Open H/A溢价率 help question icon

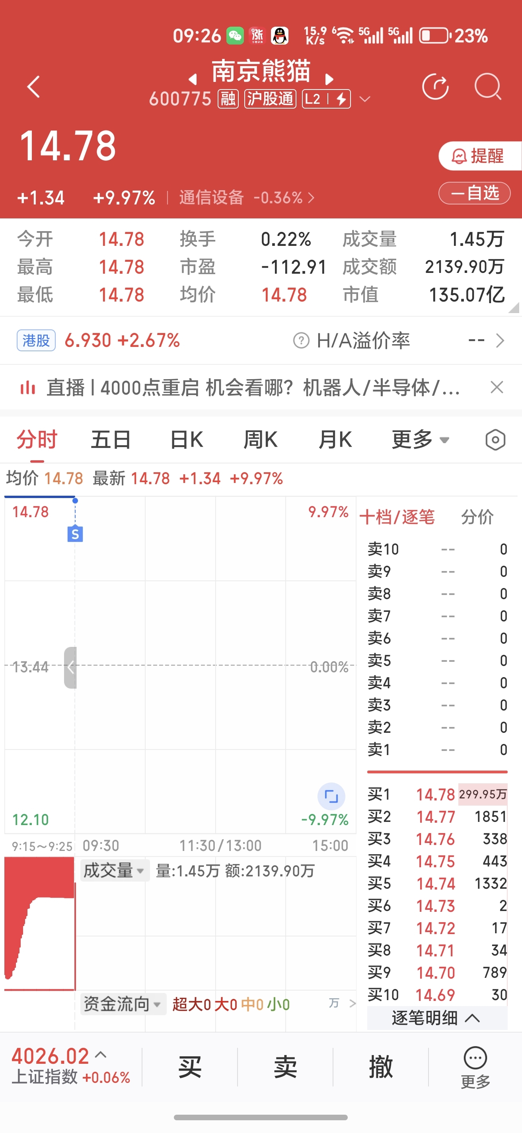301,341
